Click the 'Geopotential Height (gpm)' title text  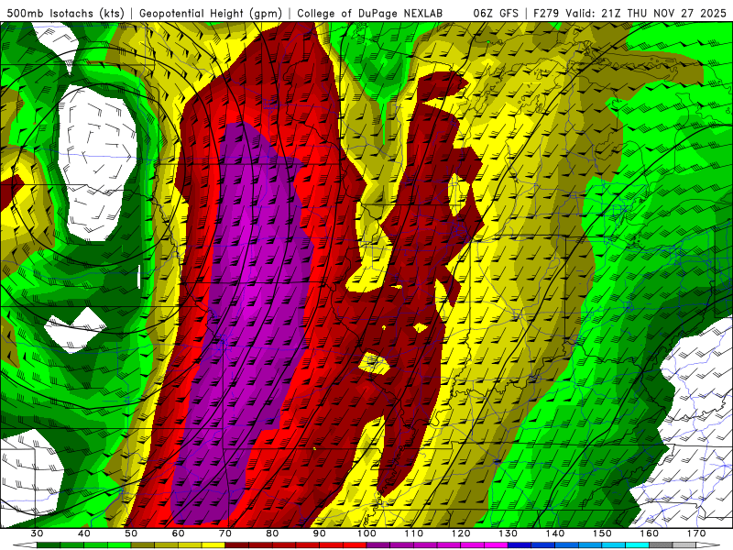(211, 13)
